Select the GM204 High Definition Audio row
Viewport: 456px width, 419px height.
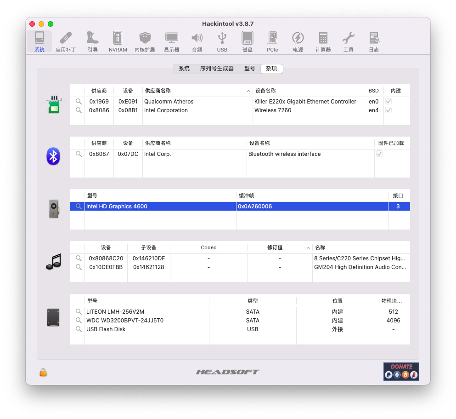pyautogui.click(x=240, y=267)
